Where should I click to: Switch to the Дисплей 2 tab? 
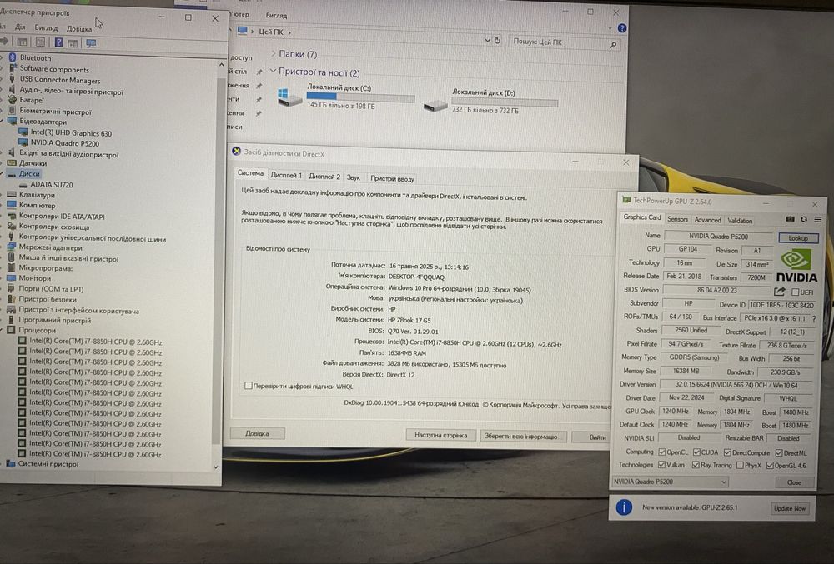coord(324,177)
